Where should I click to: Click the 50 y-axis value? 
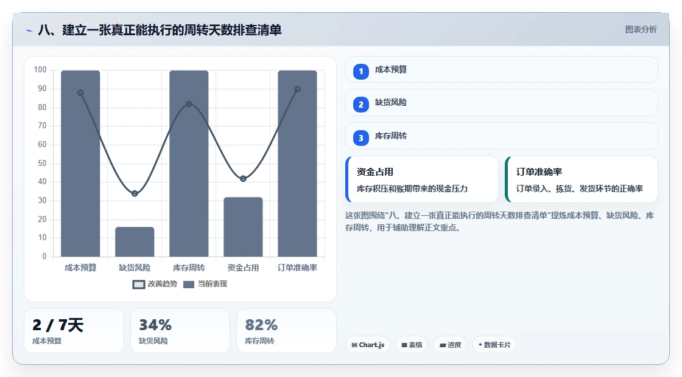(x=42, y=164)
